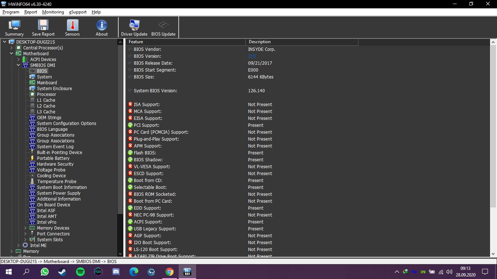The image size is (497, 279).
Task: Open the Summary toolbar icon
Action: click(14, 28)
